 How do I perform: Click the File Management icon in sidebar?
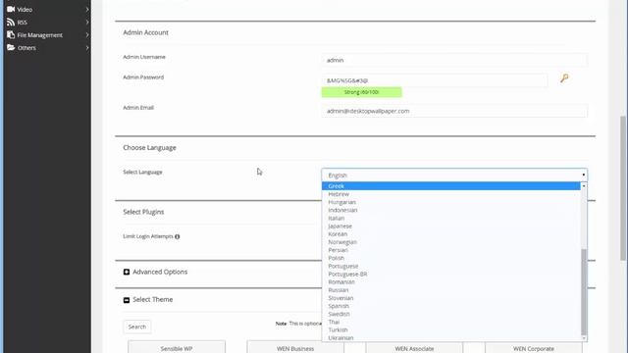point(11,35)
